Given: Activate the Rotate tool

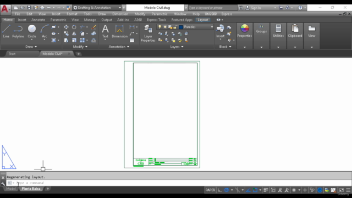Looking at the screenshot, I should tap(74, 27).
